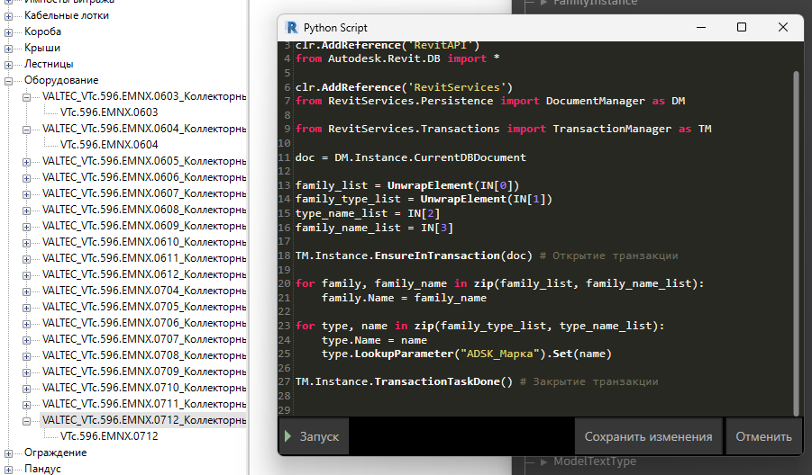Expand the Пандус category

(x=8, y=470)
